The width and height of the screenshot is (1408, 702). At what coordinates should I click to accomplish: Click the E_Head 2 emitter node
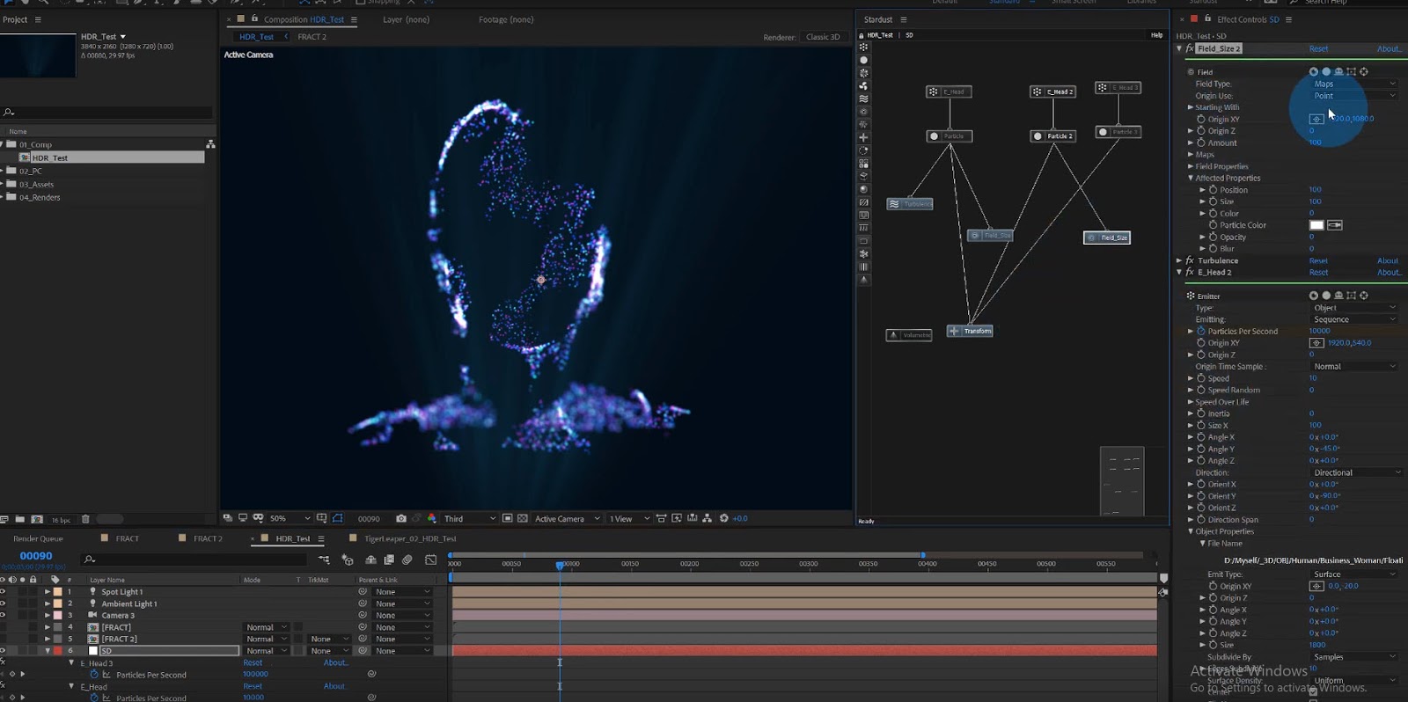coord(1052,91)
